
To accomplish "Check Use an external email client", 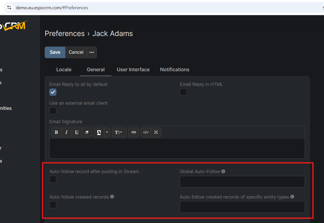I will click(x=53, y=111).
